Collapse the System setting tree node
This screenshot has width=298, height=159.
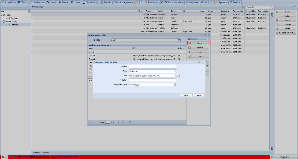pyautogui.click(x=2, y=22)
